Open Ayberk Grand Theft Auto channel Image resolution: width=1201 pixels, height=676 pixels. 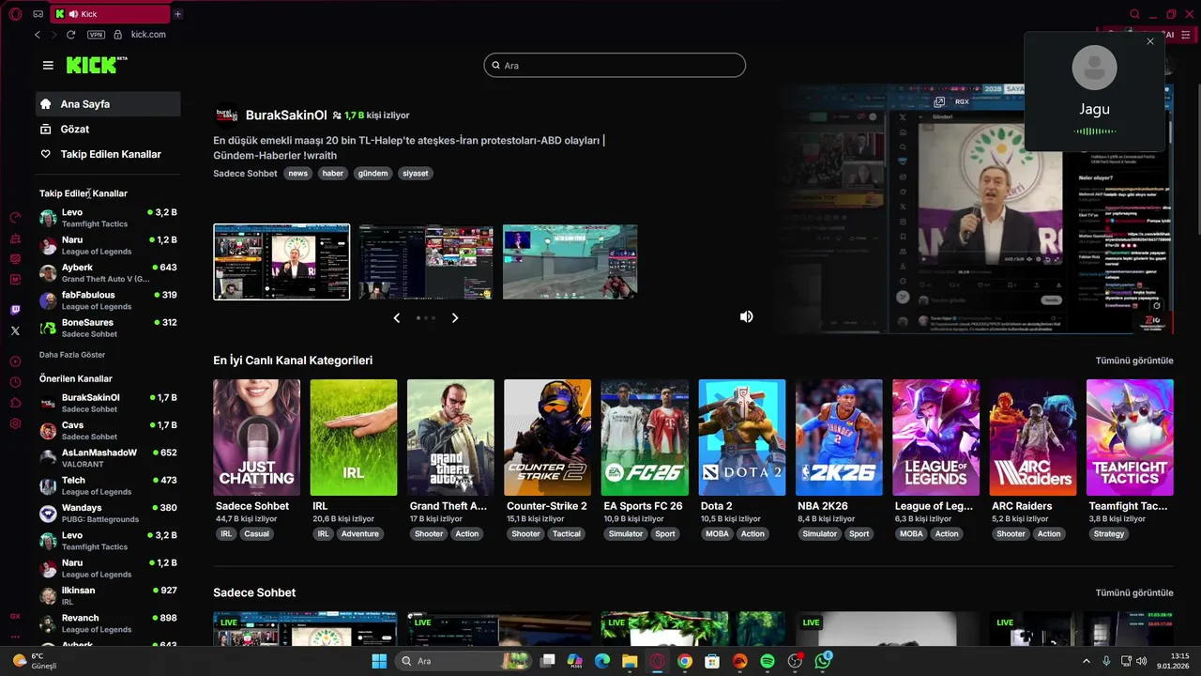point(108,272)
